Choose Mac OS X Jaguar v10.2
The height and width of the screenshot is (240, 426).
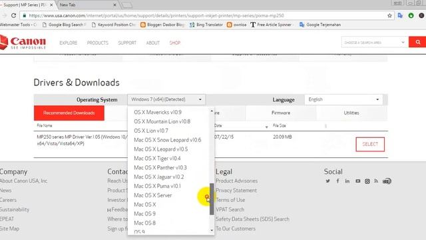tap(158, 177)
